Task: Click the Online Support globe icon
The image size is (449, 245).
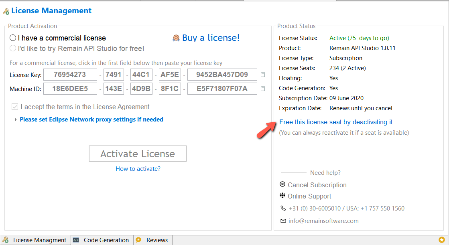Action: [x=282, y=196]
